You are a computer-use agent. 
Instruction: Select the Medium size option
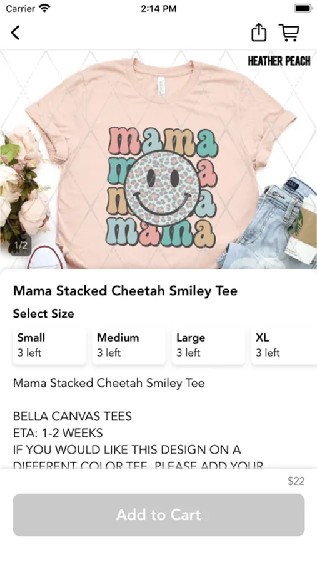pos(129,345)
